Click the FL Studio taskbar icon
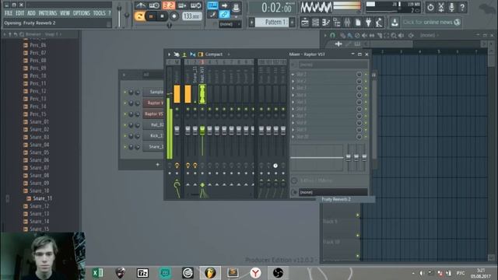This screenshot has height=280, width=498. 210,273
